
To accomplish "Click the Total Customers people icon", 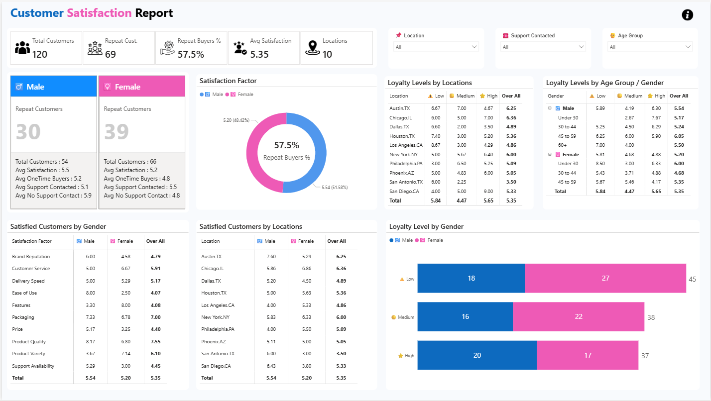I will point(22,48).
